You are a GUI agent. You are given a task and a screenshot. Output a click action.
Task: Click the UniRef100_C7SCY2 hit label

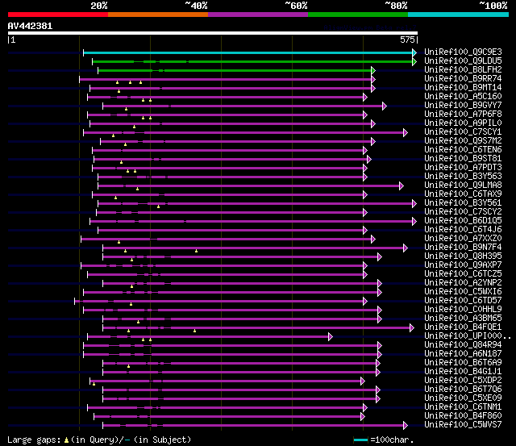pos(463,212)
